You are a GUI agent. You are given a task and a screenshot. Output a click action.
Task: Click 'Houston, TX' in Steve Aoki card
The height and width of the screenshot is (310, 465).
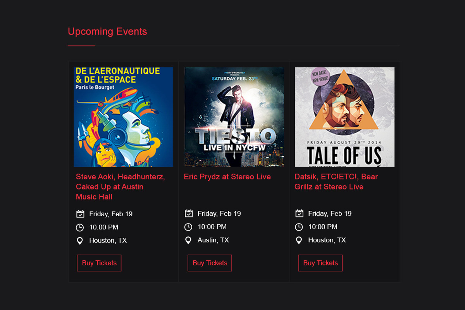[108, 241]
